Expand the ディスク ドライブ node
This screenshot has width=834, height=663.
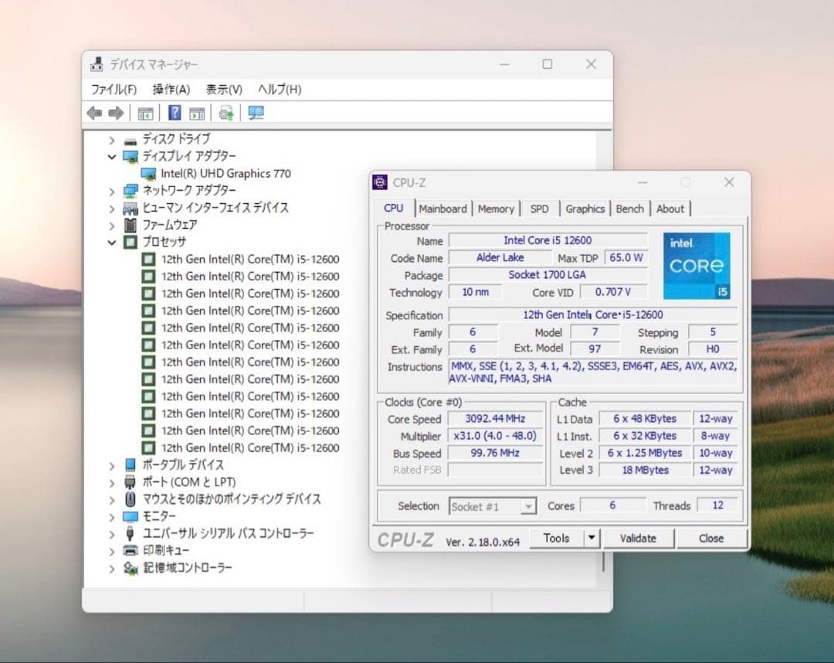[112, 141]
